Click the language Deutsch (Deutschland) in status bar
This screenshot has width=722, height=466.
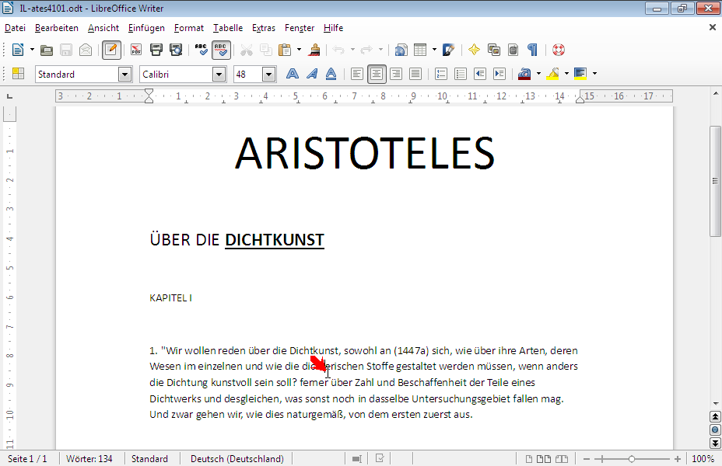pyautogui.click(x=237, y=459)
